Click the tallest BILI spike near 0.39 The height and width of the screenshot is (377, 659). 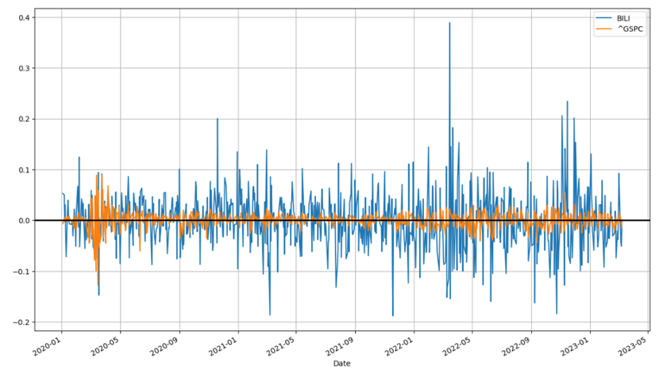pyautogui.click(x=449, y=24)
